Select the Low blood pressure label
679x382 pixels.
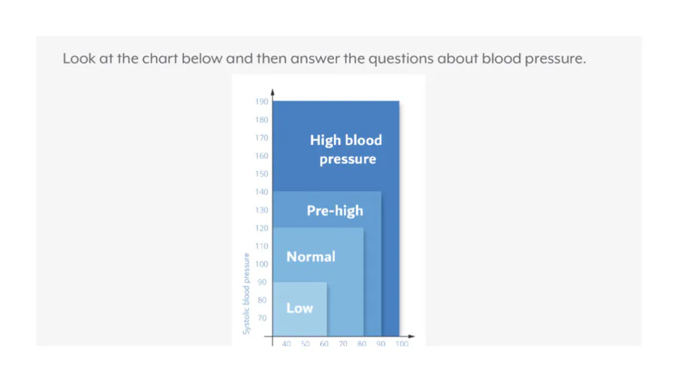pos(300,308)
